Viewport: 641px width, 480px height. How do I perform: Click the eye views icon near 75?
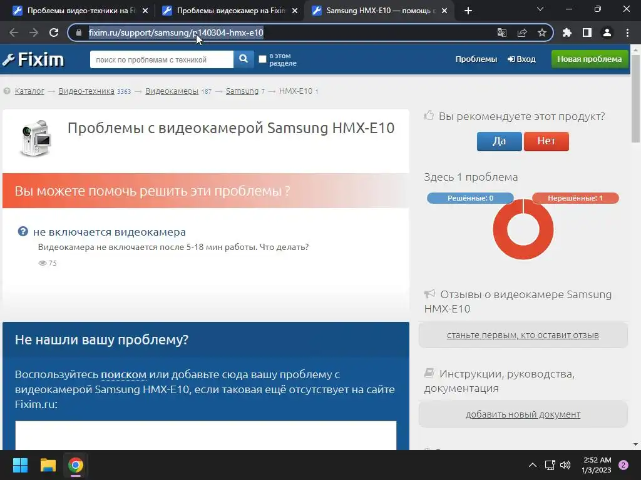42,263
